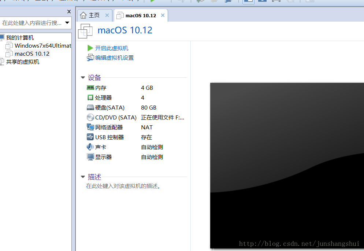Screen dimensions: 364x251
Task: Click the 硬盘(SATA) device label
Action: [x=110, y=107]
